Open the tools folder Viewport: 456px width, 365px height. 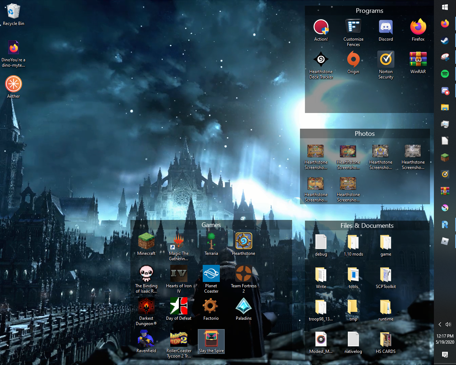click(x=353, y=278)
